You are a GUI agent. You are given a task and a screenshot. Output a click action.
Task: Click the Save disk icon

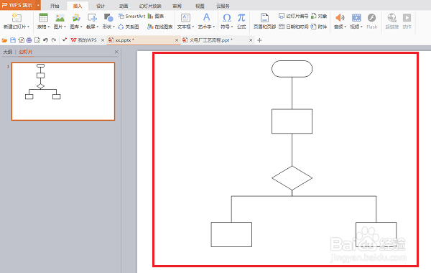point(13,40)
